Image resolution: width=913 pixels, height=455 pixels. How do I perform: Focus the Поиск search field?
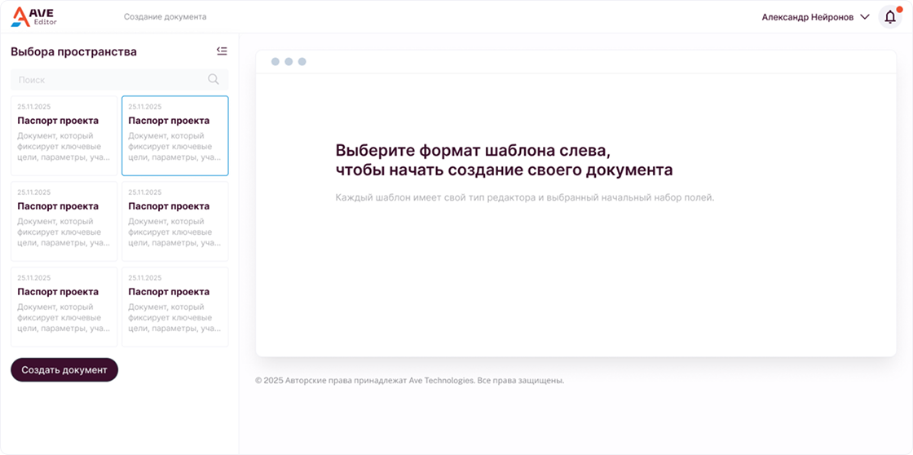point(106,80)
